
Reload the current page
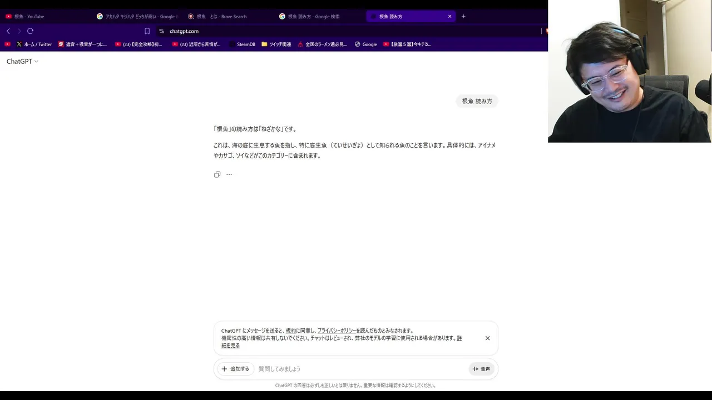(x=30, y=31)
